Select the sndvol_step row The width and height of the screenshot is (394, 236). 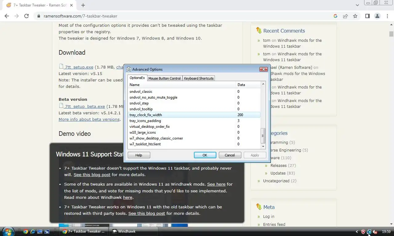194,103
